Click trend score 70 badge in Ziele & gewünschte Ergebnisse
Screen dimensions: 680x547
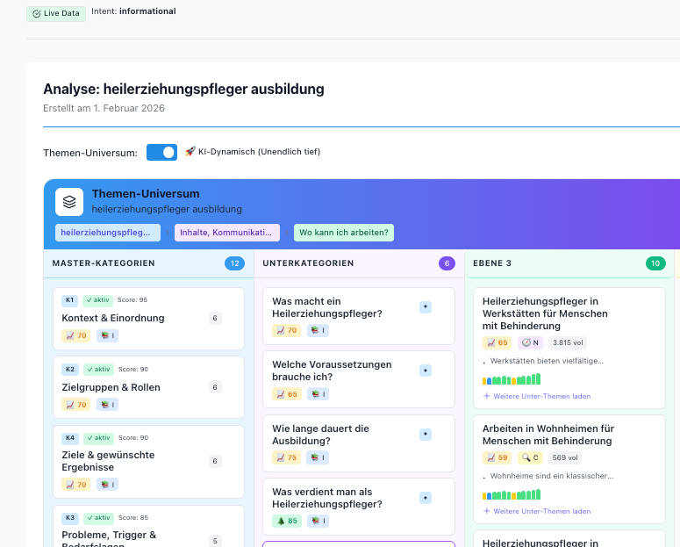coord(75,485)
